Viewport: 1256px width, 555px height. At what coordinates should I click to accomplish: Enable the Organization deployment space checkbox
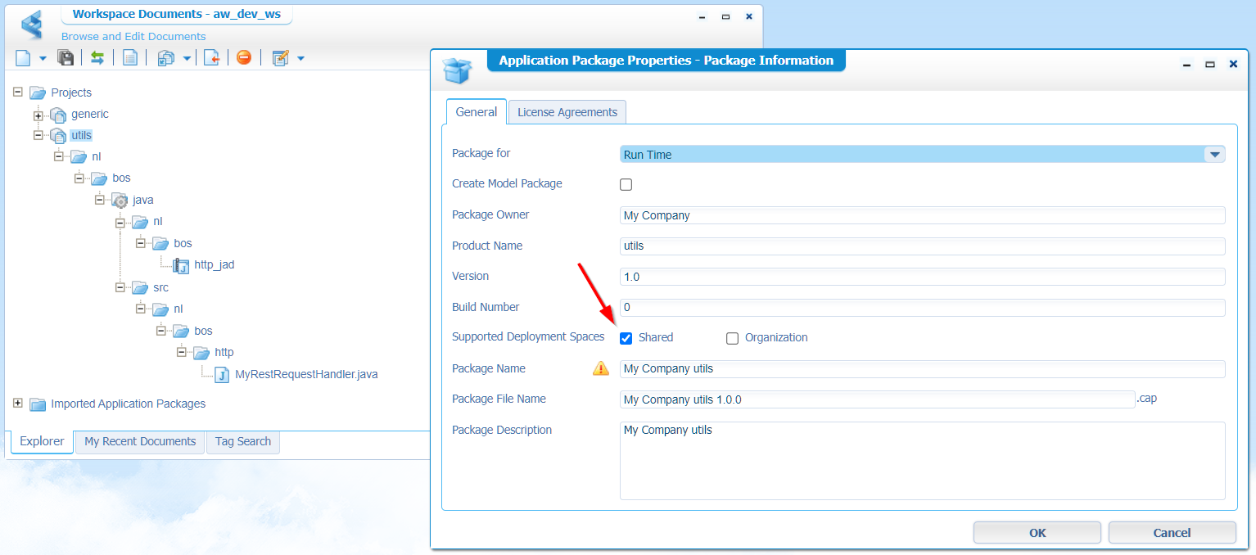click(x=733, y=338)
